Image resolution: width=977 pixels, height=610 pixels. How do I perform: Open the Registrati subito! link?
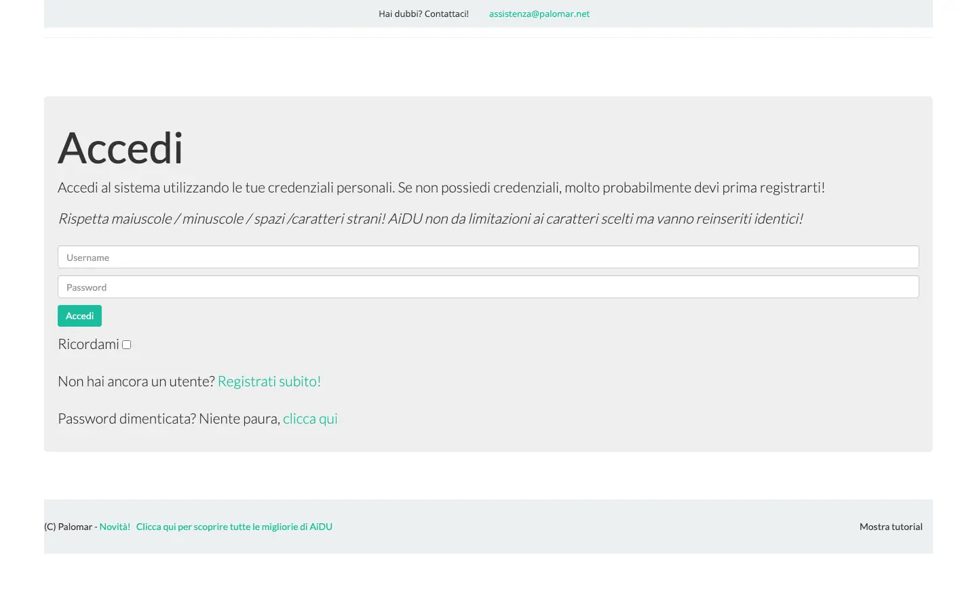(269, 381)
